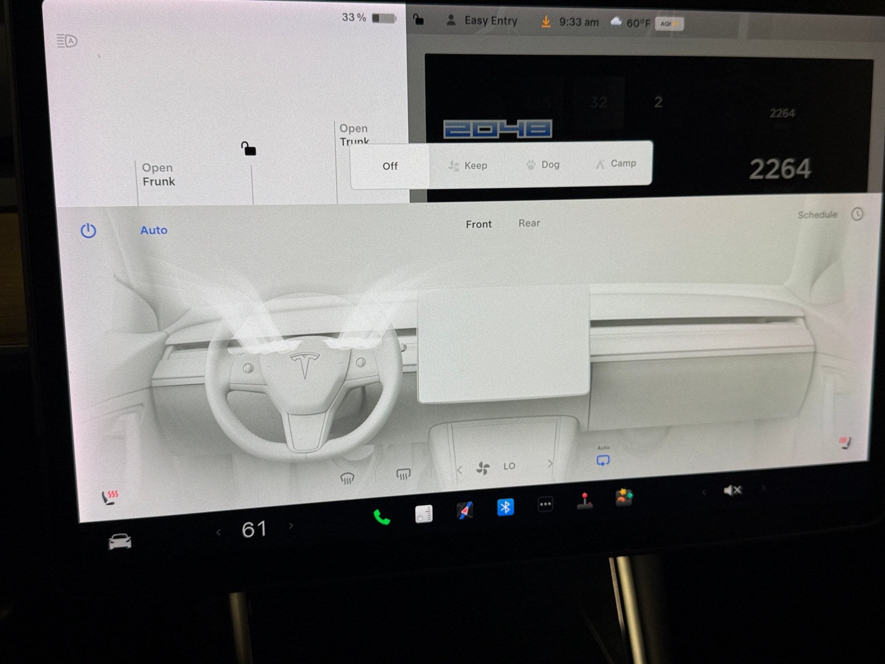The image size is (885, 664).
Task: Tap the right chevron to increase fan speed
Action: (550, 465)
